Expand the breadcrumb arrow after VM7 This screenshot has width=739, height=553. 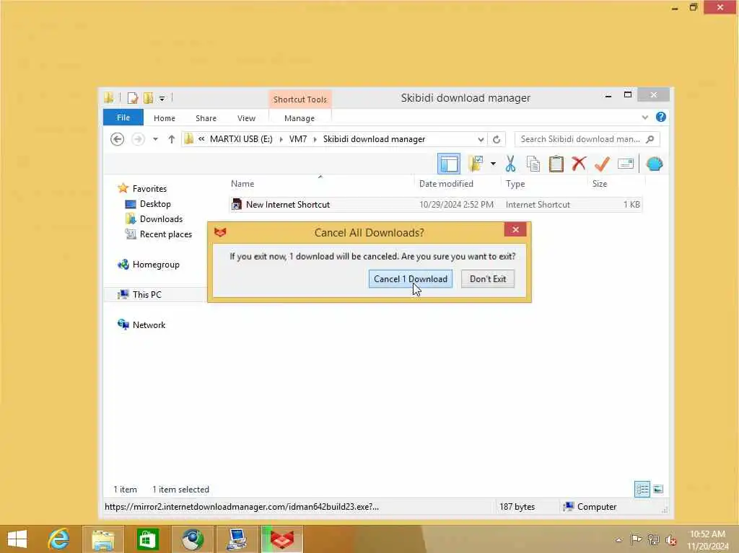tap(315, 139)
